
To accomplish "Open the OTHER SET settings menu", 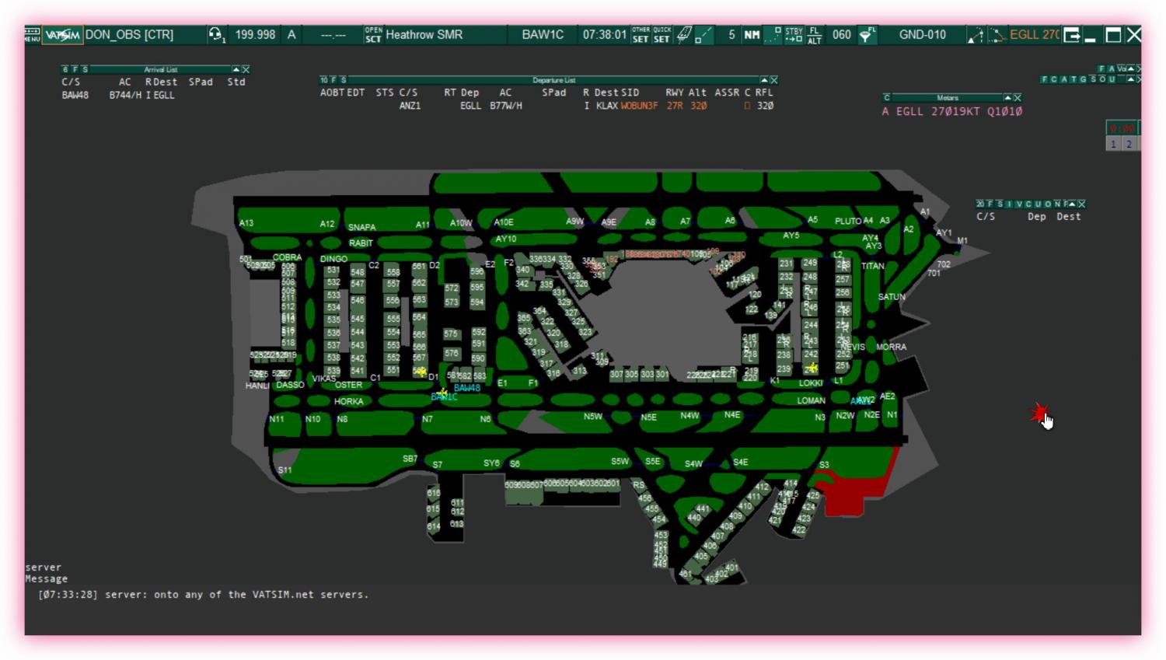I will point(641,34).
